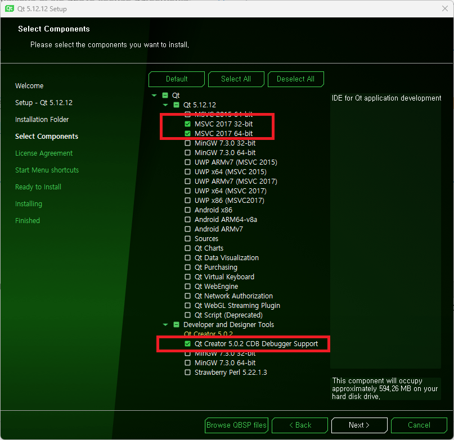Click the Deselect All button
This screenshot has width=454, height=440.
[x=295, y=79]
